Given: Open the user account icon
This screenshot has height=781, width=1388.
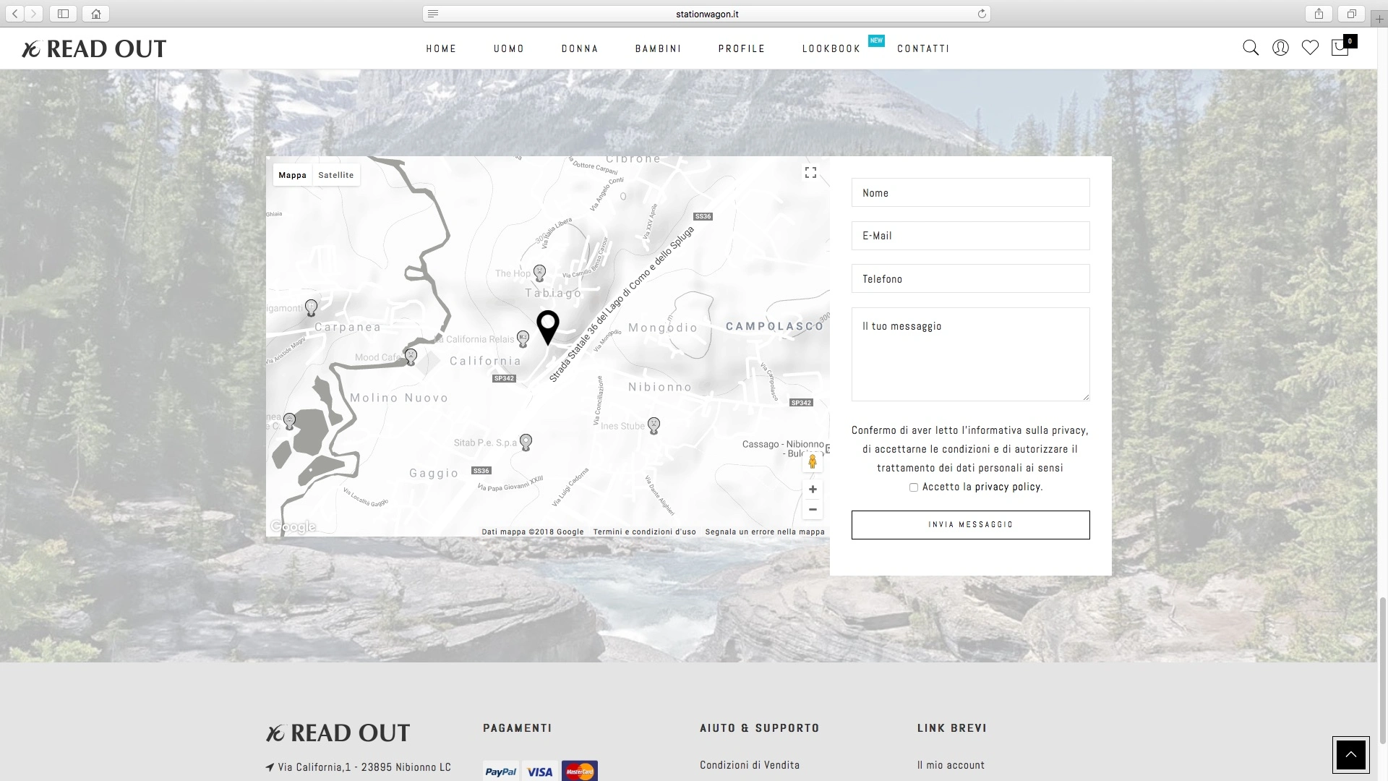Looking at the screenshot, I should point(1280,48).
